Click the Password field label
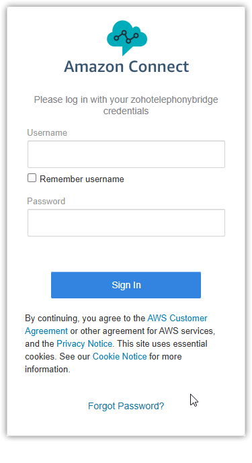Image resolution: width=252 pixels, height=463 pixels. point(46,201)
